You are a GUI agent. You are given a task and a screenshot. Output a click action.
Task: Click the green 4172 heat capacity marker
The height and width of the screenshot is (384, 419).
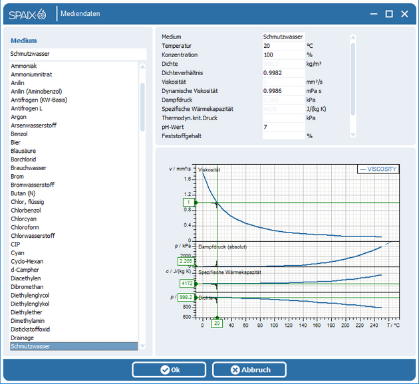tap(187, 284)
